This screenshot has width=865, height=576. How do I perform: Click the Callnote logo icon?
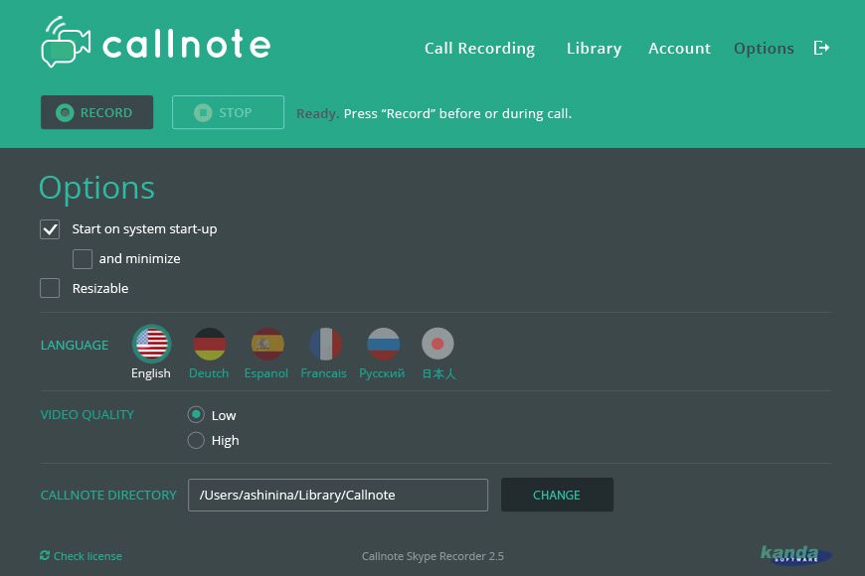pyautogui.click(x=66, y=42)
